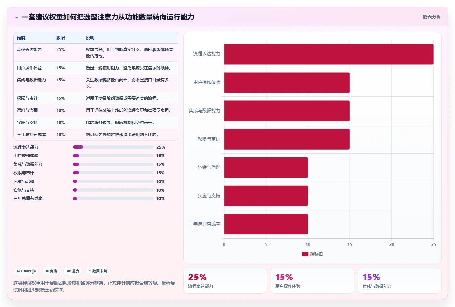
Task: Click description starting 权重最高，用于判断
Action: (129, 52)
